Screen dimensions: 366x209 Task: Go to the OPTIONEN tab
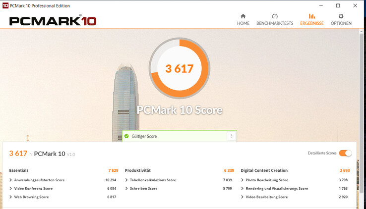coord(341,20)
